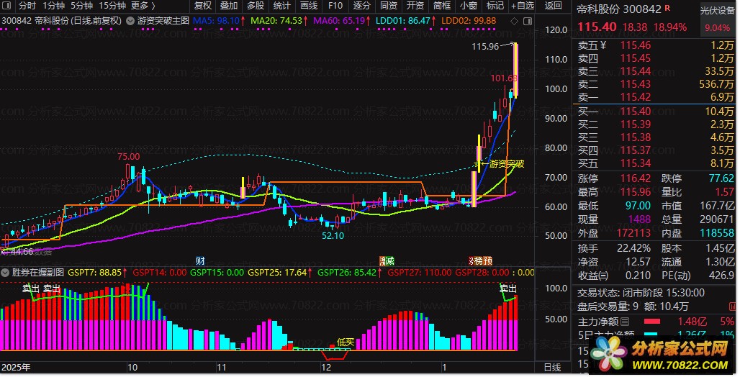Open the 小窗 mini window
Screen dimensions: 740x377
pos(469,6)
